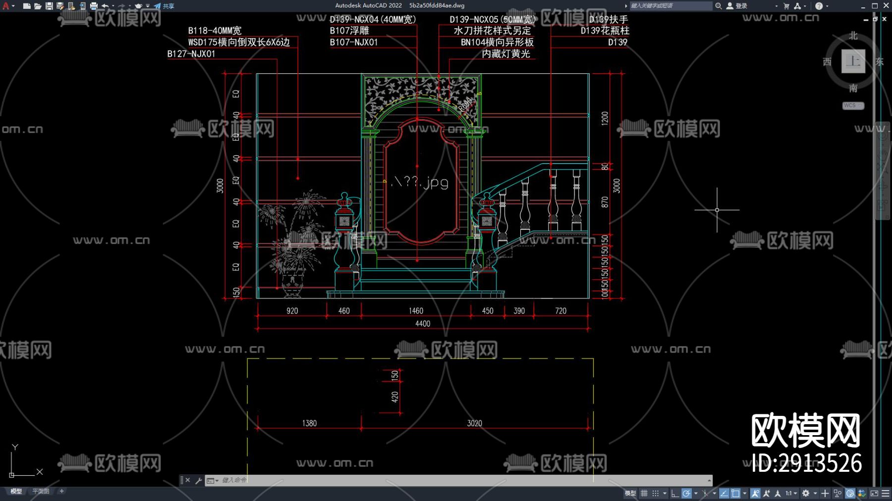Open the AutoCAD application menu
This screenshot has width=892, height=501.
(6, 6)
